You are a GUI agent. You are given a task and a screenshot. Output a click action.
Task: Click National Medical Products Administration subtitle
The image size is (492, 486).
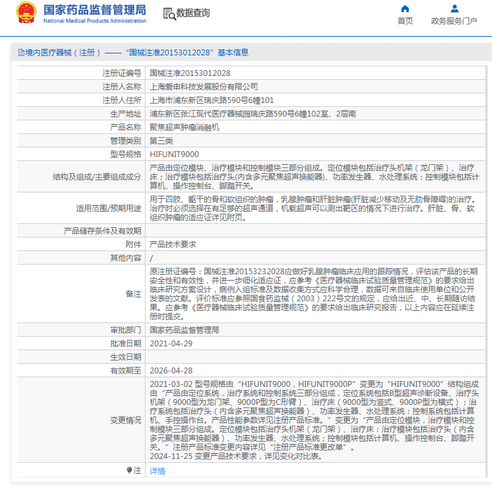point(95,21)
